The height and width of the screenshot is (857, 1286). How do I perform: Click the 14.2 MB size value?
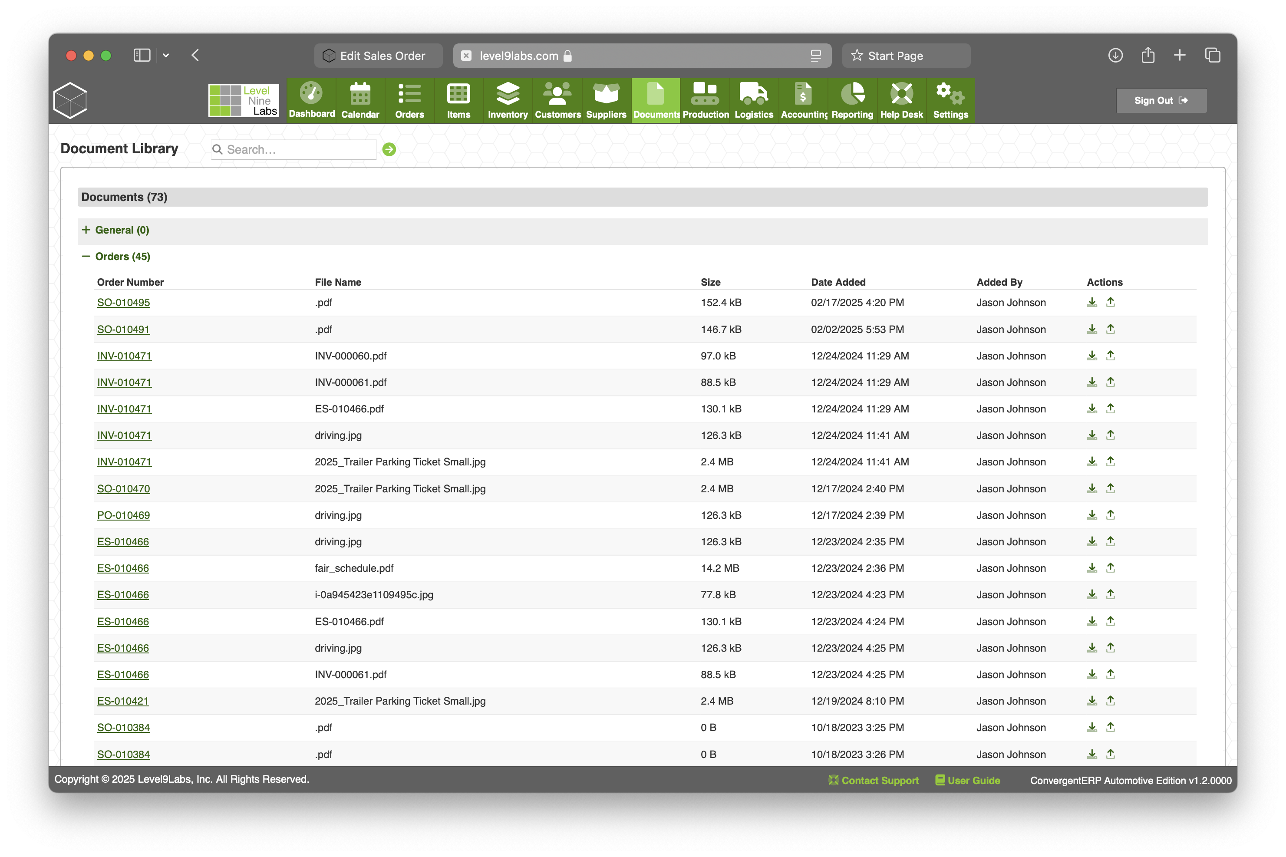pyautogui.click(x=720, y=568)
